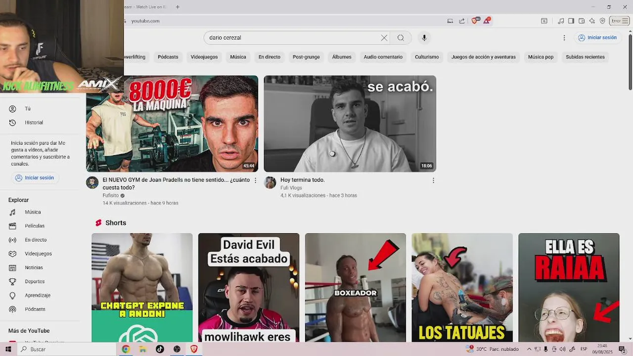Select the Pódcasts filter chip
The height and width of the screenshot is (356, 633).
coord(168,57)
